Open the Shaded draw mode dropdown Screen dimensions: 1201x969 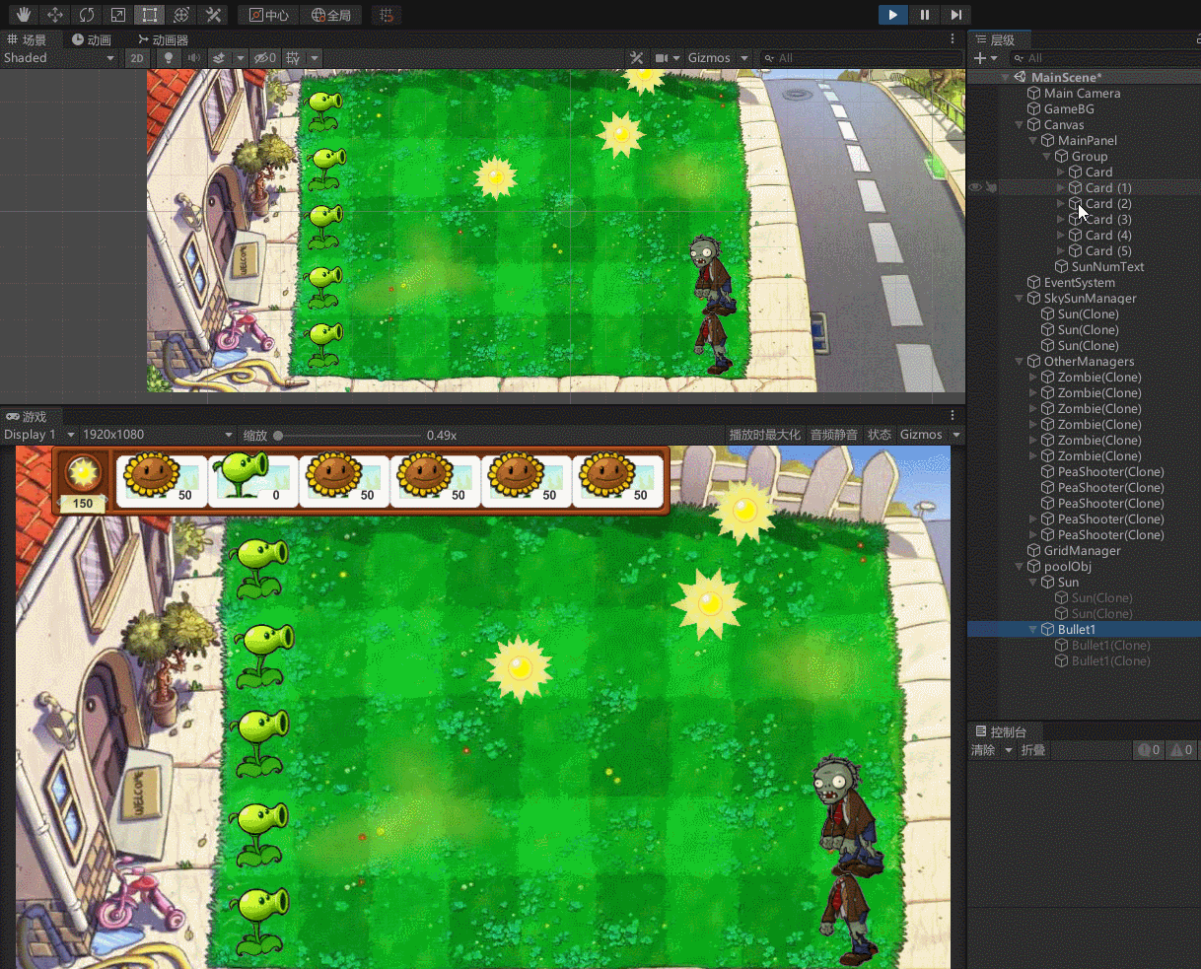(59, 58)
